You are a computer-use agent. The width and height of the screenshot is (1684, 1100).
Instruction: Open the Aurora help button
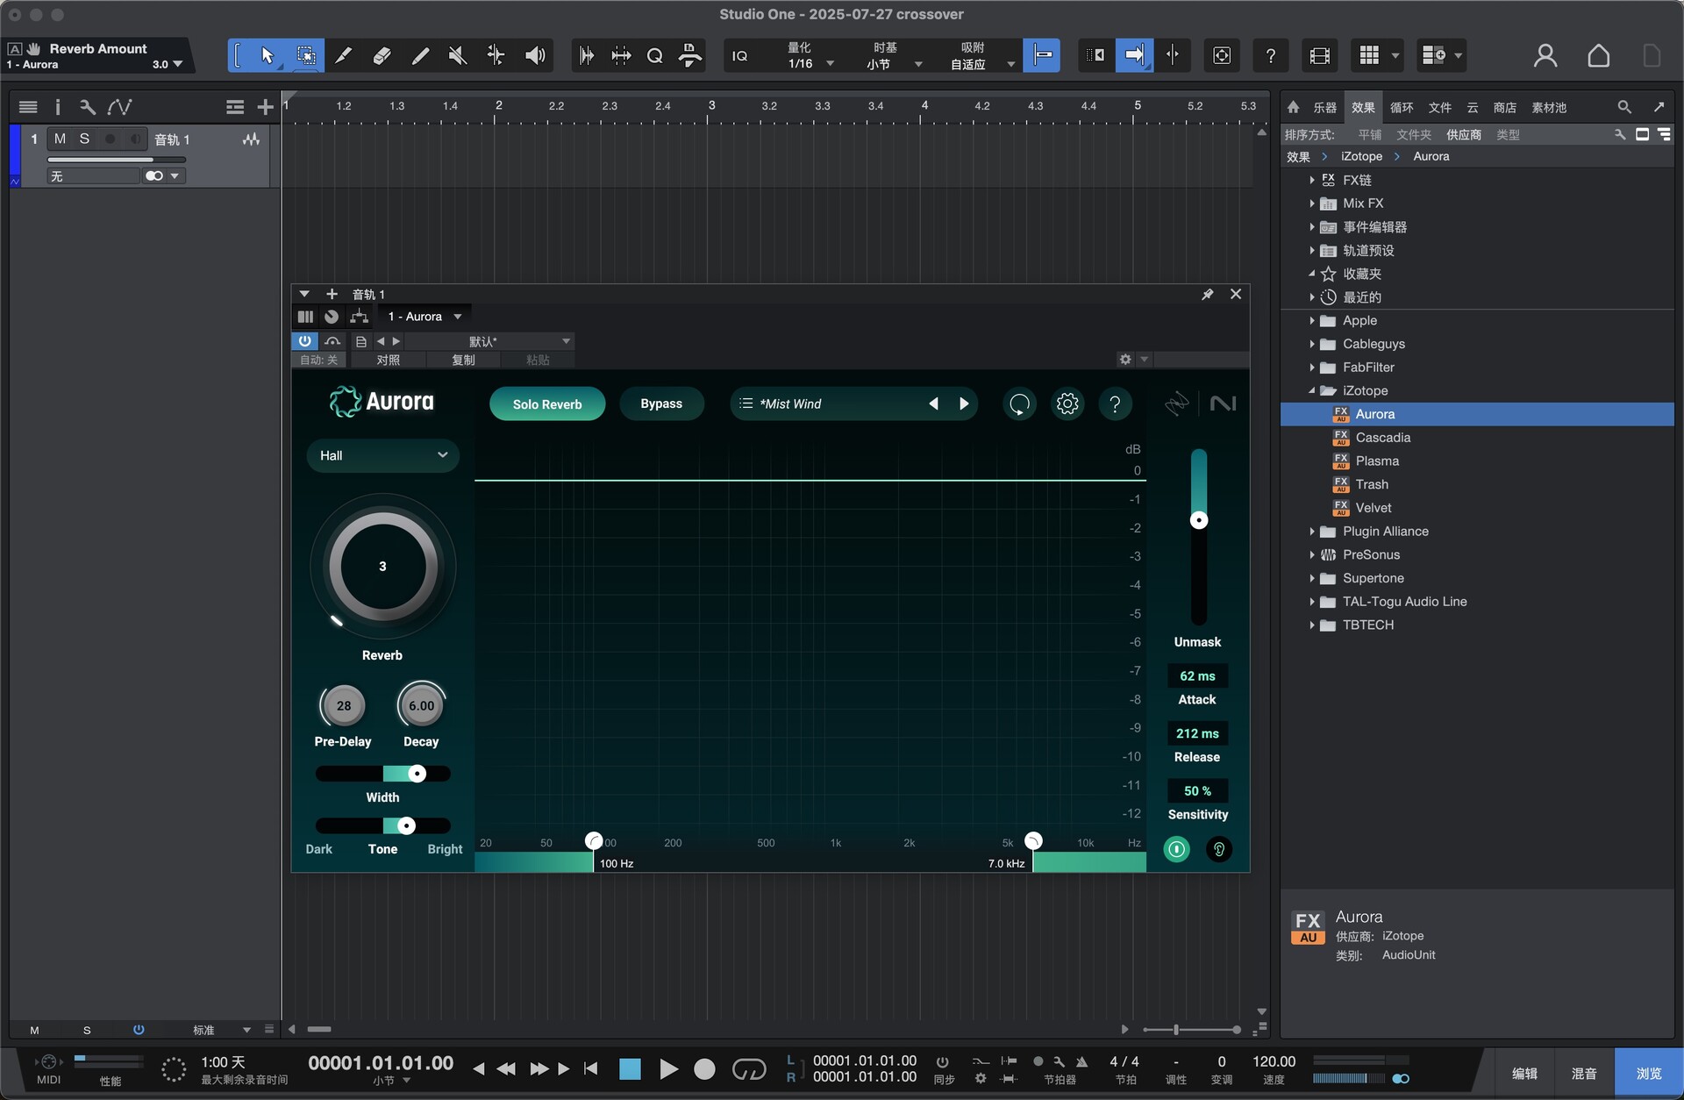(x=1115, y=404)
